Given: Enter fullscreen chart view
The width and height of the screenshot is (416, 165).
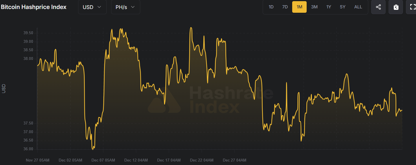Looking at the screenshot, I should pos(412,7).
